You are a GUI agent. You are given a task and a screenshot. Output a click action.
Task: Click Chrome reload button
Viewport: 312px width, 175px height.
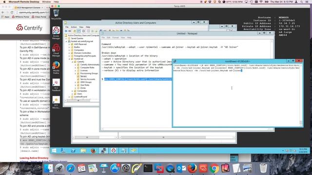(12, 12)
